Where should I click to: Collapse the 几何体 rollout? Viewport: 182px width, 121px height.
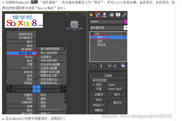pos(91,76)
